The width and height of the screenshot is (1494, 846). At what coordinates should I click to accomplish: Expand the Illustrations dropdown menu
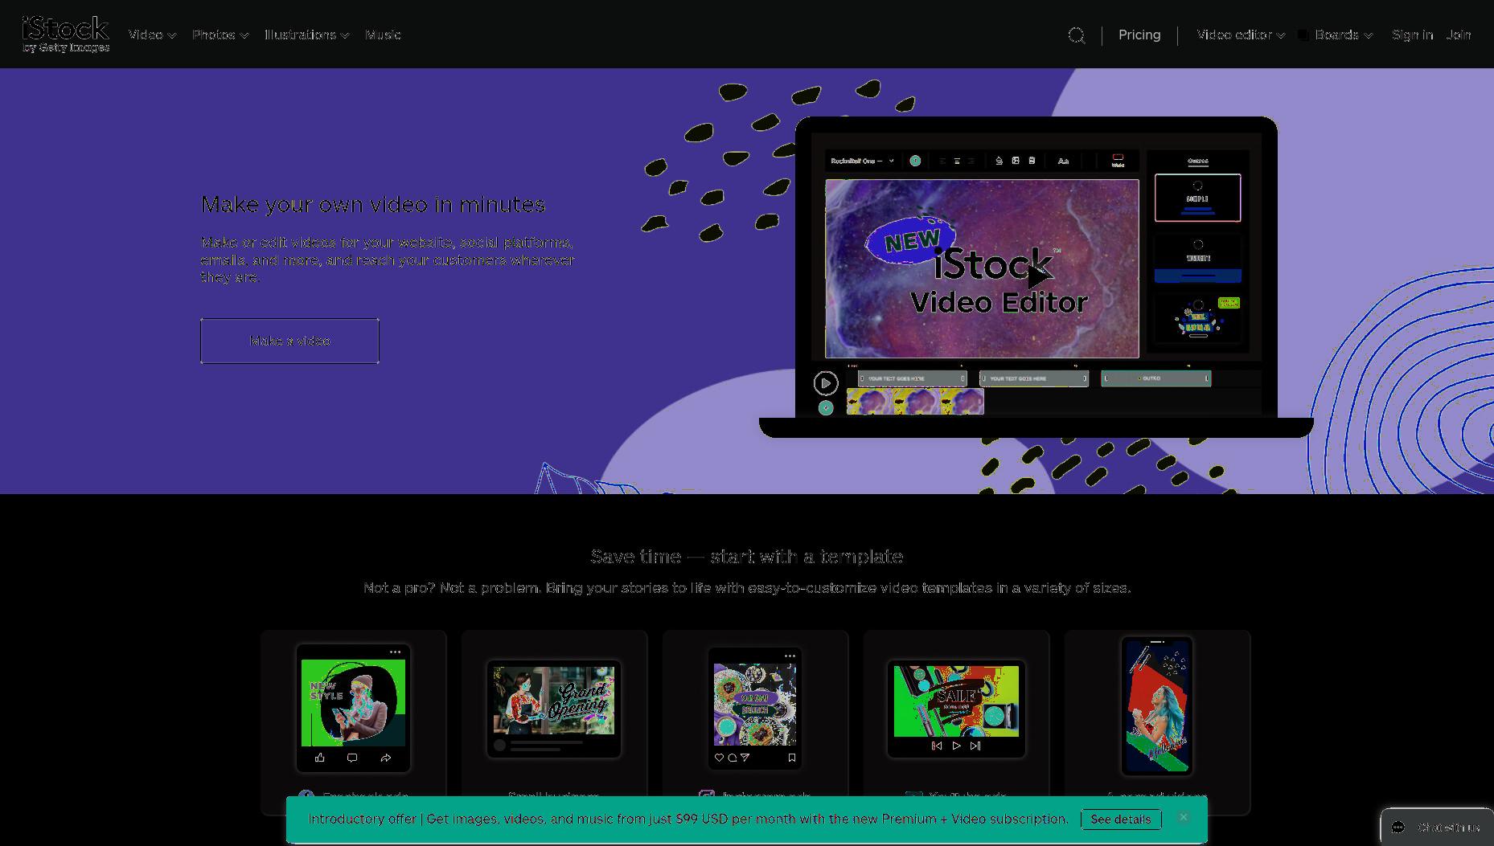point(306,35)
